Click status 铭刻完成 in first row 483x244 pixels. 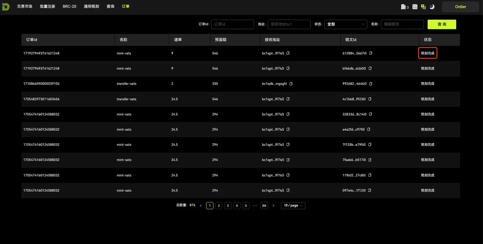click(x=428, y=53)
